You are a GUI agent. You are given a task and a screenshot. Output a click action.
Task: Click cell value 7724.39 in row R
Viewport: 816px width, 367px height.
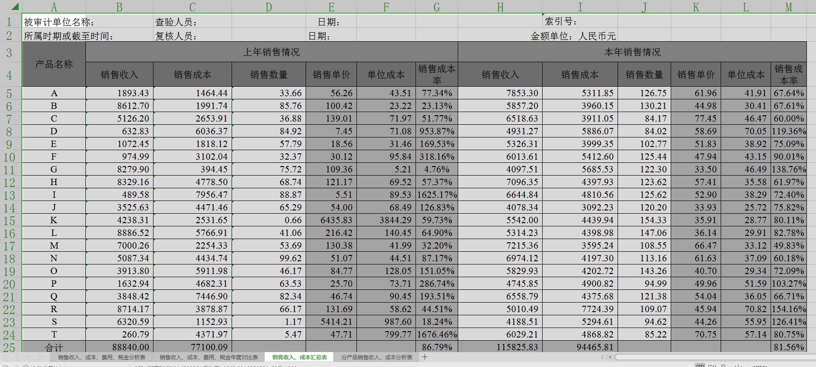pos(580,309)
